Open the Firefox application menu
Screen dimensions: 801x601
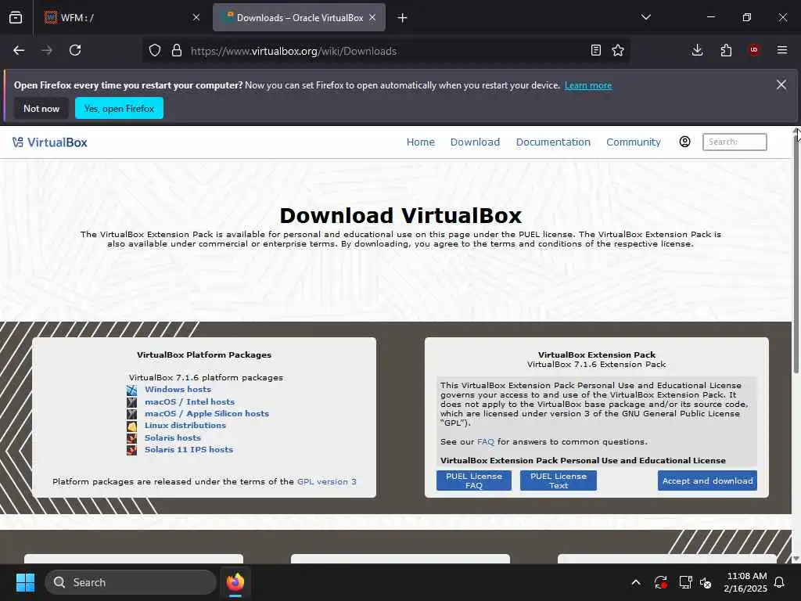coord(782,50)
